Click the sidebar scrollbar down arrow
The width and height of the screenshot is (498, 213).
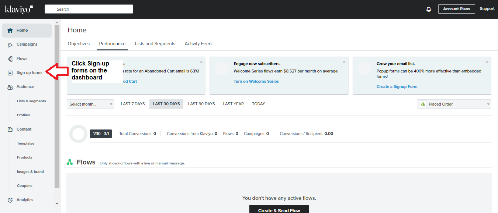(x=57, y=203)
